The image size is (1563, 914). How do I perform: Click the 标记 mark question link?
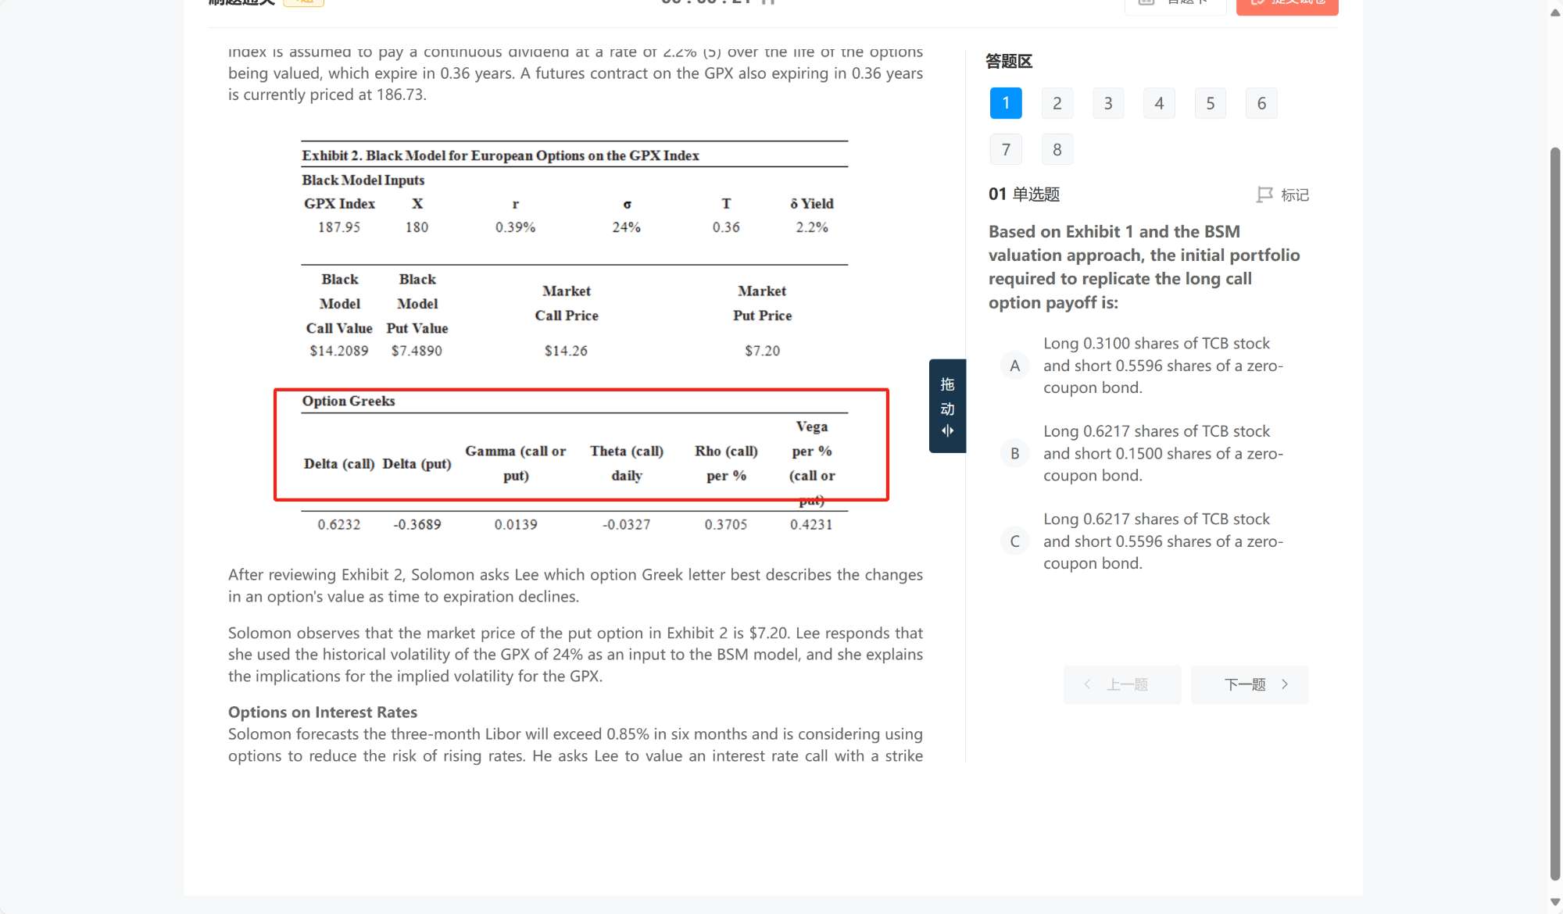coord(1294,195)
